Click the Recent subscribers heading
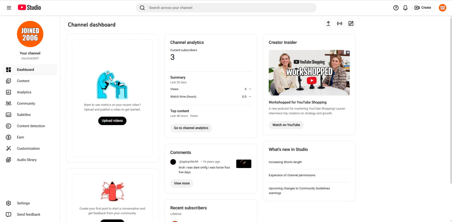This screenshot has width=452, height=222. 189,208
